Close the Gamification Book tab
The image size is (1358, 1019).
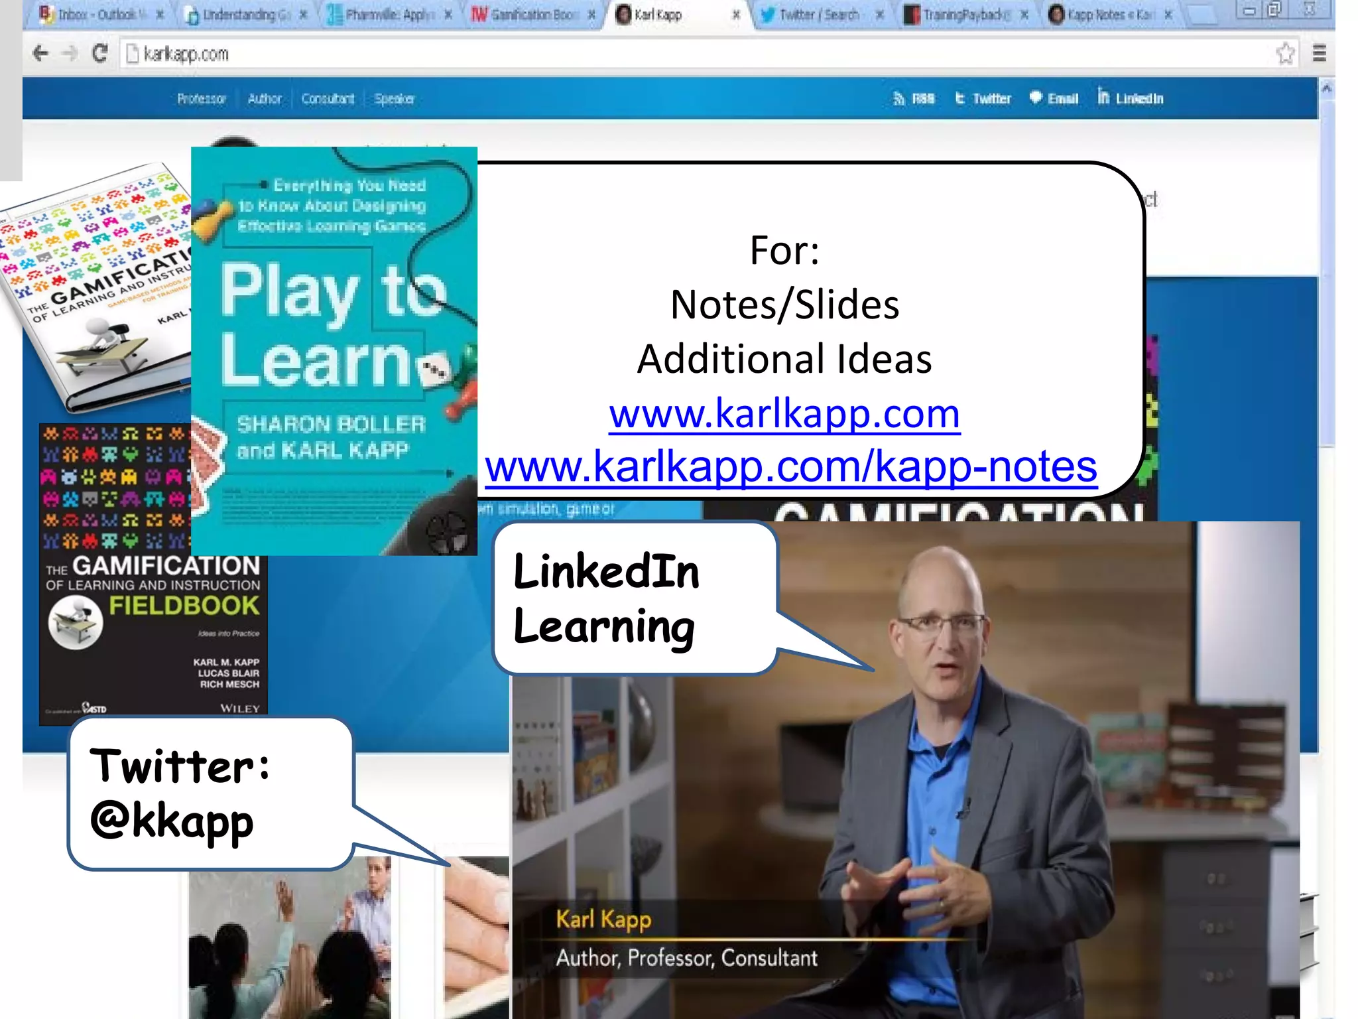[591, 15]
